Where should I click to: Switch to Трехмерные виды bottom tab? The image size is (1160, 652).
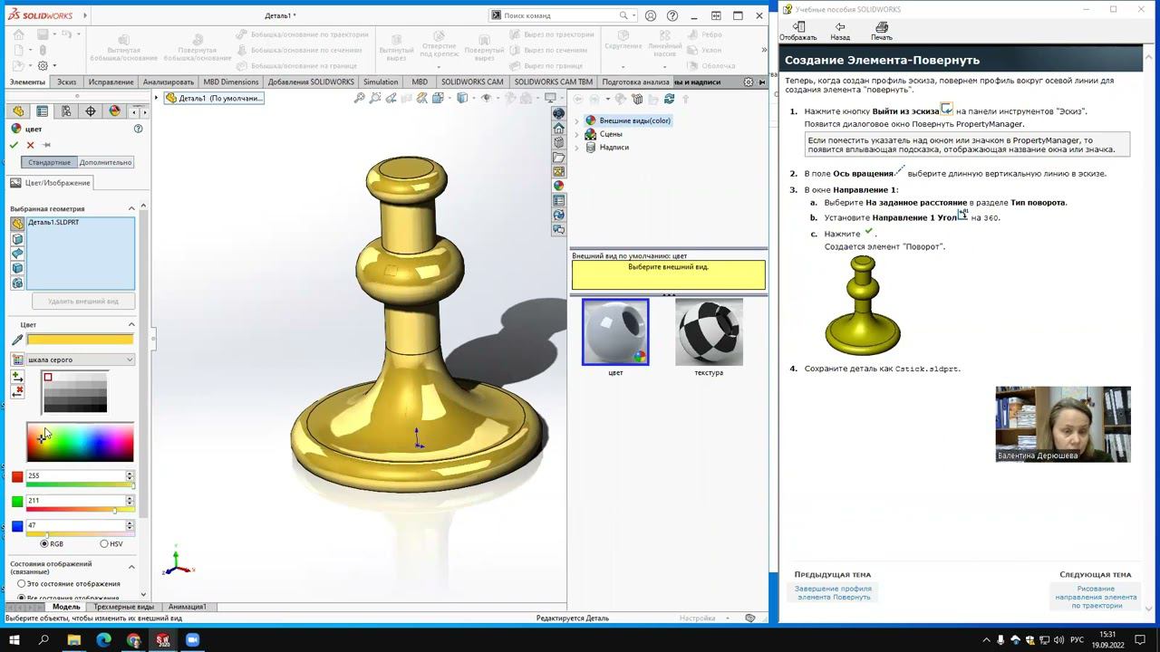click(124, 607)
